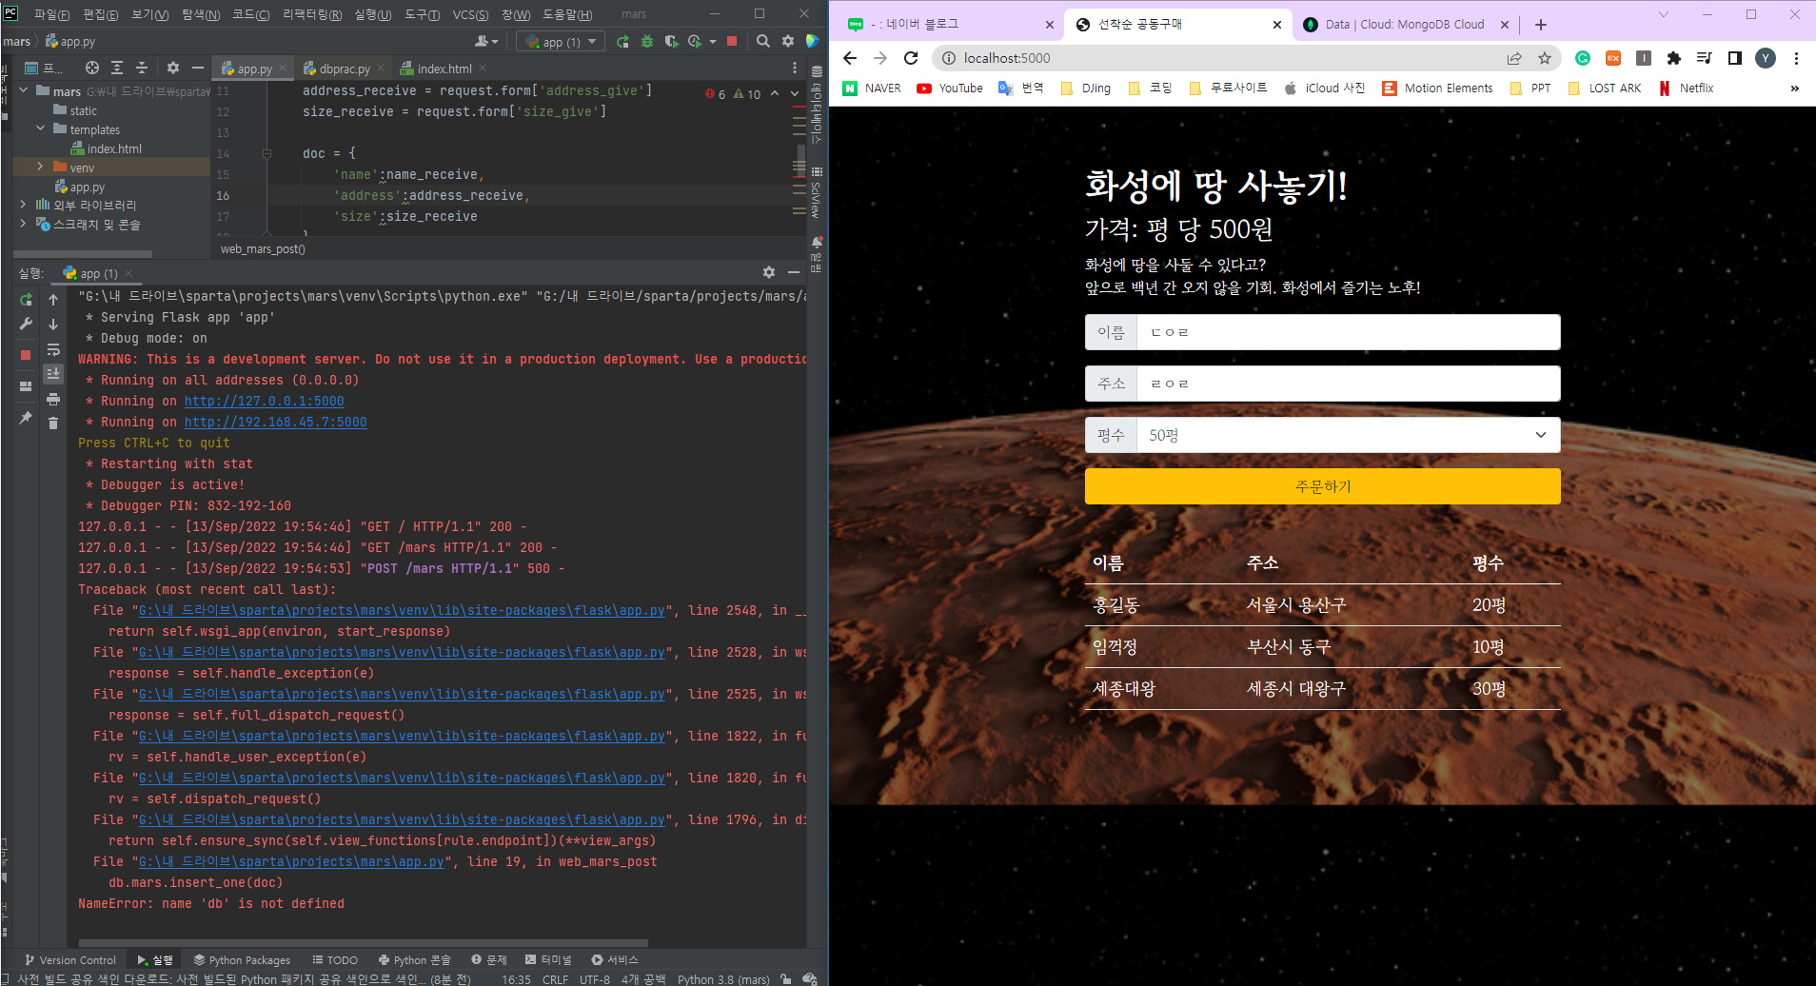Image resolution: width=1816 pixels, height=986 pixels.
Task: Open Run panel settings gear
Action: point(769,272)
